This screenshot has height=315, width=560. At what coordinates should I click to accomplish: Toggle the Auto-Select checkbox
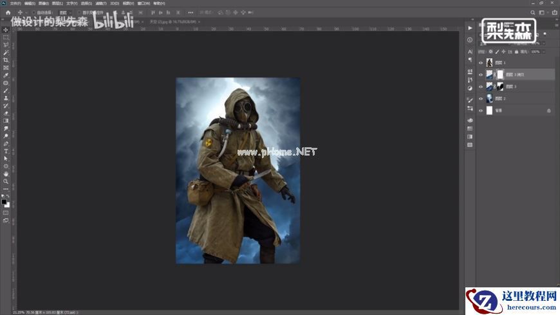tap(34, 12)
